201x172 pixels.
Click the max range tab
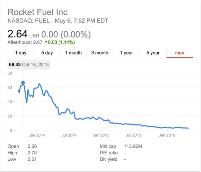[180, 53]
